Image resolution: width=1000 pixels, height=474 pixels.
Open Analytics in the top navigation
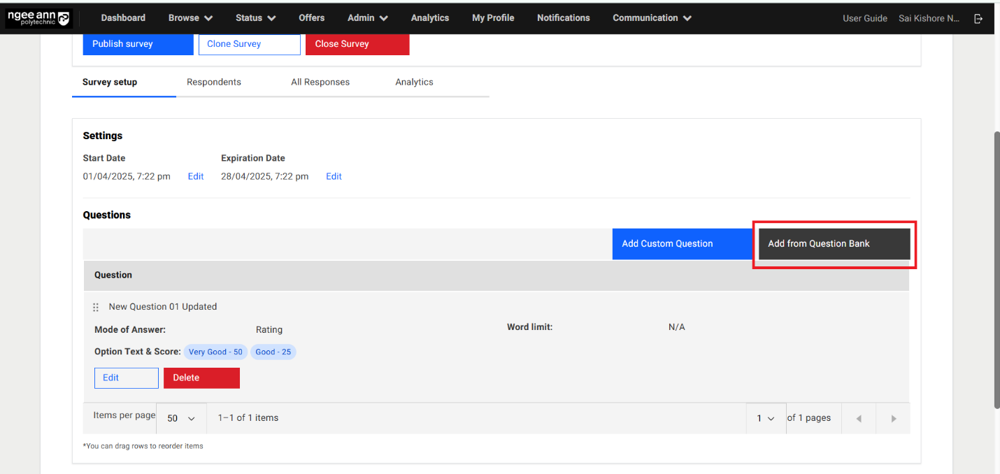(429, 18)
